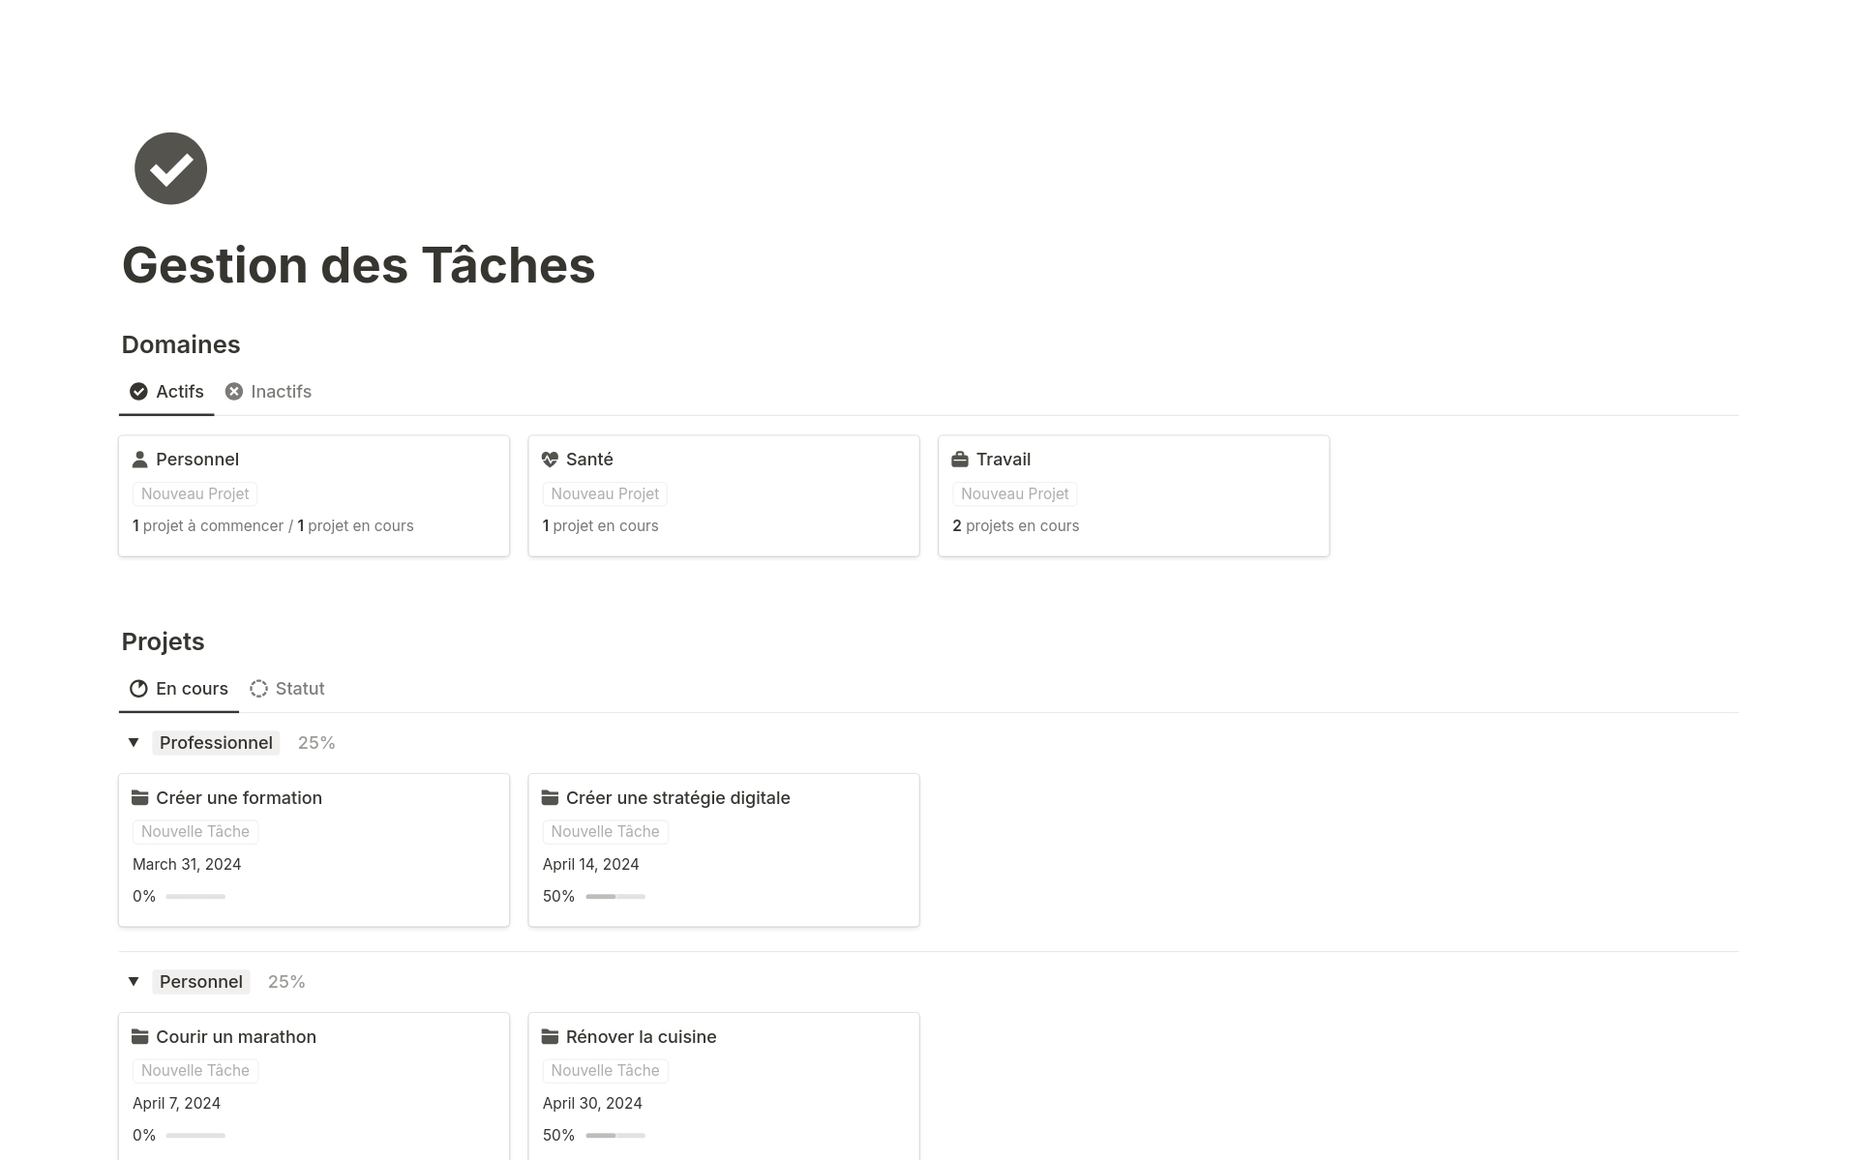1858x1160 pixels.
Task: Click Nouvelle Tâche under Rénover la cuisine
Action: [605, 1070]
